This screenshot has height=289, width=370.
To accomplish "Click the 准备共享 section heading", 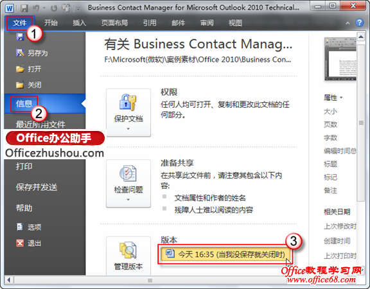I will coord(177,163).
